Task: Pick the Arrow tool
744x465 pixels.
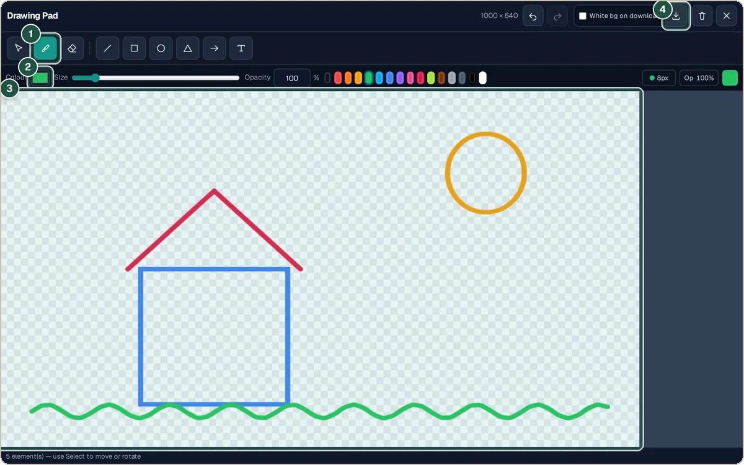Action: click(x=214, y=48)
